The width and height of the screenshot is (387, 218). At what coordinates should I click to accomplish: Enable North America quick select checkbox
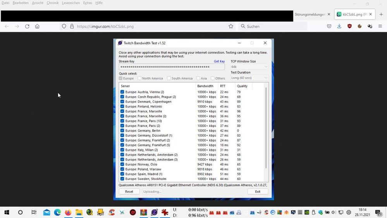coord(139,78)
